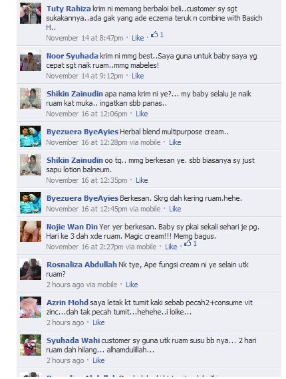
Task: Visit Byezuera ByeAyies profile from Berkesan comment
Action: click(x=82, y=198)
